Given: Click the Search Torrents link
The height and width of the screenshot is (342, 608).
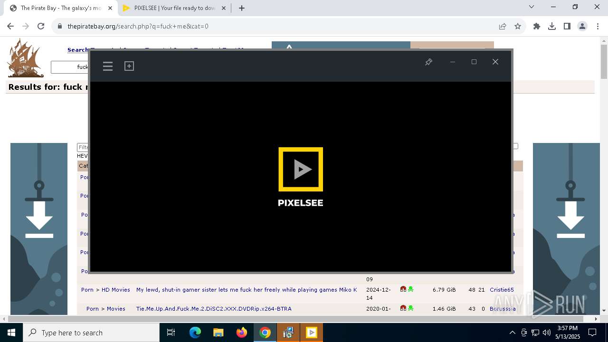Looking at the screenshot, I should 78,50.
